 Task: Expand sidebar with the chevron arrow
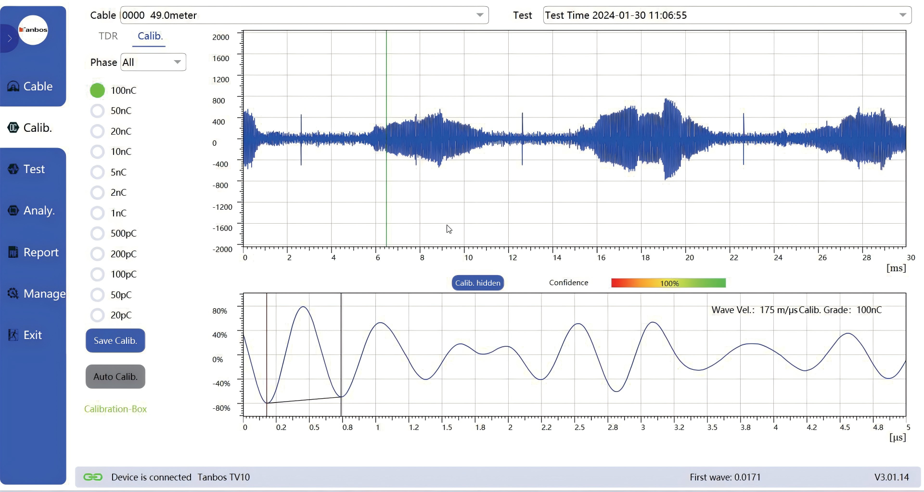coord(9,38)
